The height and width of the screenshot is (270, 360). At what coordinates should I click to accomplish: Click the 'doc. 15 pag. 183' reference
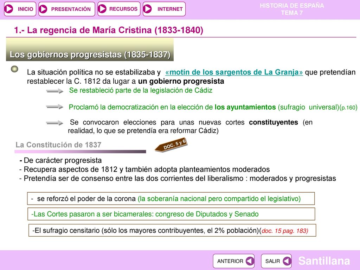285,231
